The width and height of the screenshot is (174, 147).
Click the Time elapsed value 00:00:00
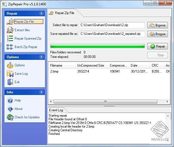[x=90, y=57]
